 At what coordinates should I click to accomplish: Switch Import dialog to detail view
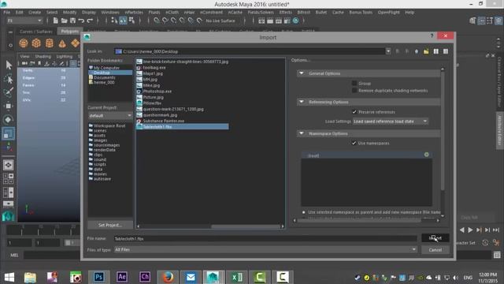tap(446, 51)
